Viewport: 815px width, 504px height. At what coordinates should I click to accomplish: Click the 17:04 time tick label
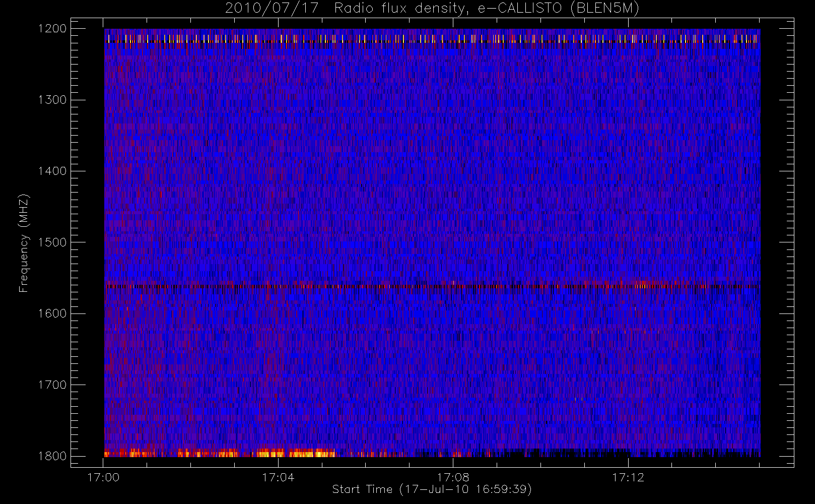pos(278,477)
